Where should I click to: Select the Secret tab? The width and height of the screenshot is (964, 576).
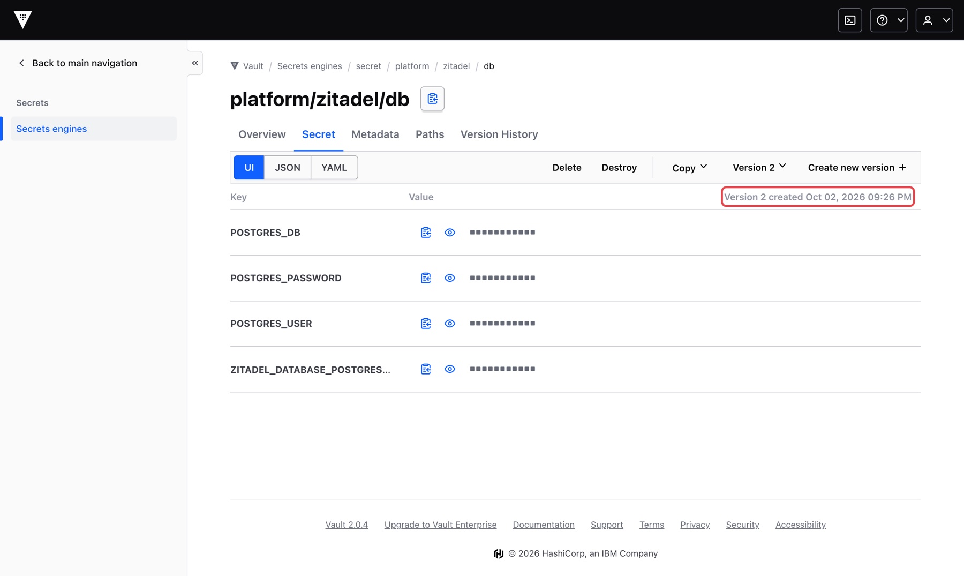[x=319, y=134]
